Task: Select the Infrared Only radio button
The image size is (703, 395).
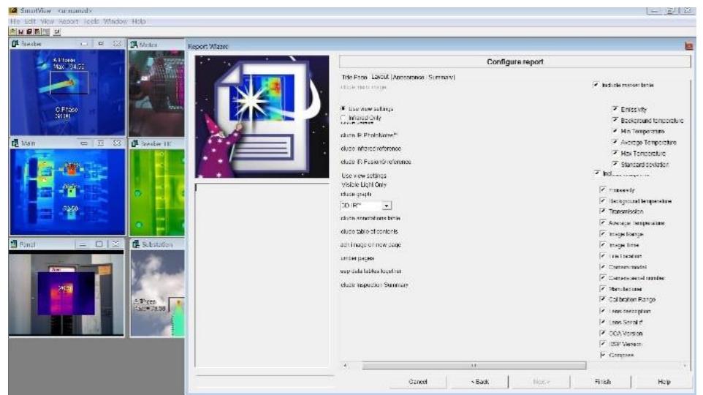Action: point(343,118)
